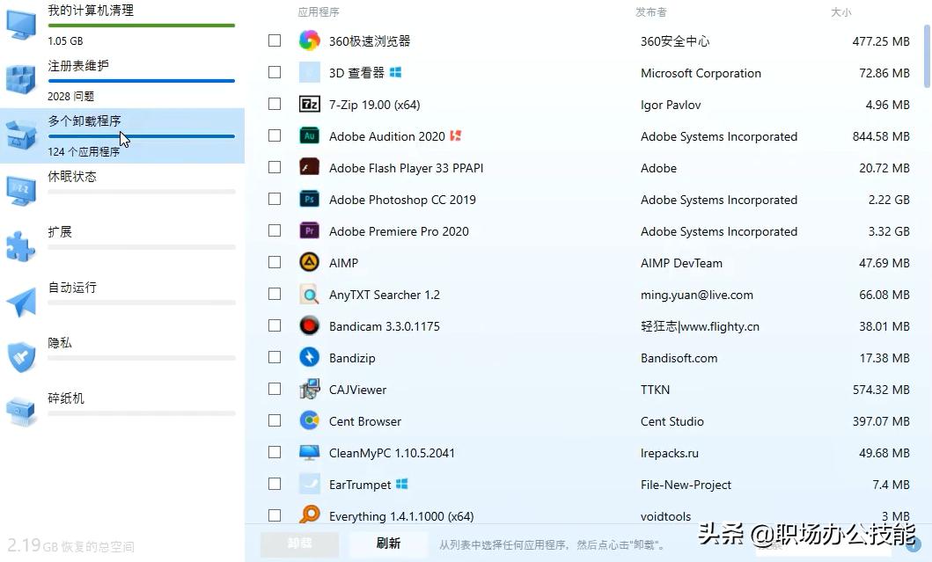The width and height of the screenshot is (932, 562).
Task: Click the Photoshop CC 2019 icon
Action: [309, 199]
